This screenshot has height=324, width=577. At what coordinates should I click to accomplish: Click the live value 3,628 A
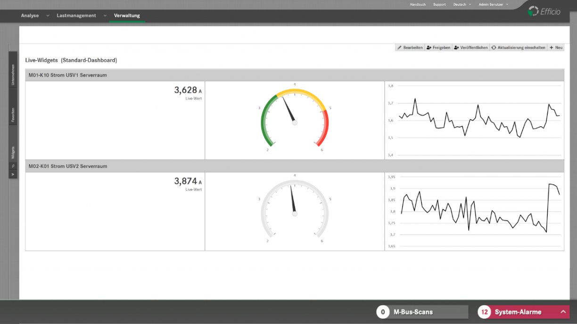[x=188, y=90]
